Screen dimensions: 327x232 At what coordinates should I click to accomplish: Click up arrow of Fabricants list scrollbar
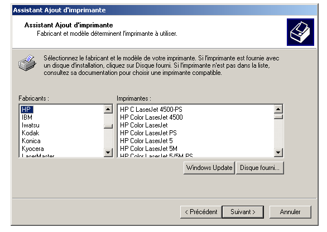[108, 109]
